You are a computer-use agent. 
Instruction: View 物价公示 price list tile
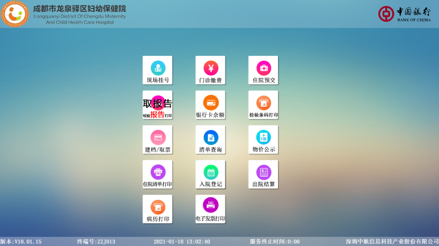263,138
